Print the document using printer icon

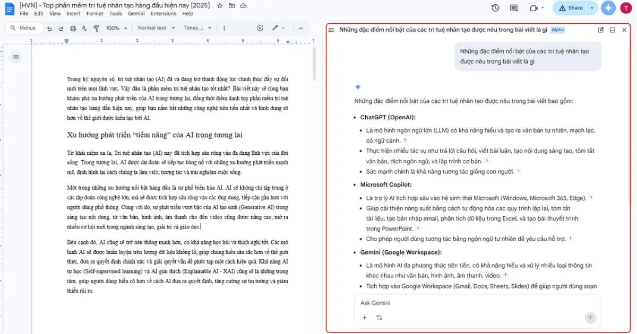(x=73, y=28)
